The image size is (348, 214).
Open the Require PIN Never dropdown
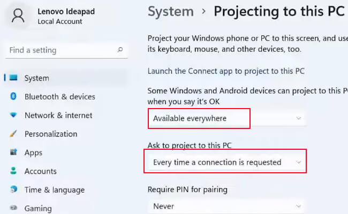point(226,207)
